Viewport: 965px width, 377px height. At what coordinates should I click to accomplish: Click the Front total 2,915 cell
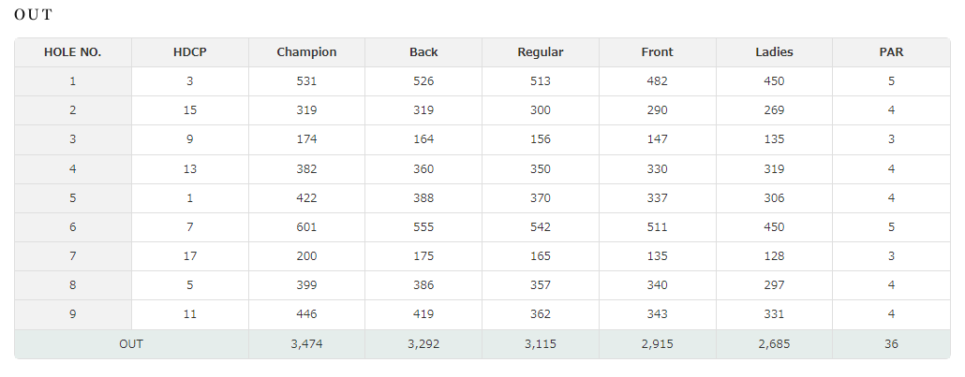pyautogui.click(x=658, y=343)
